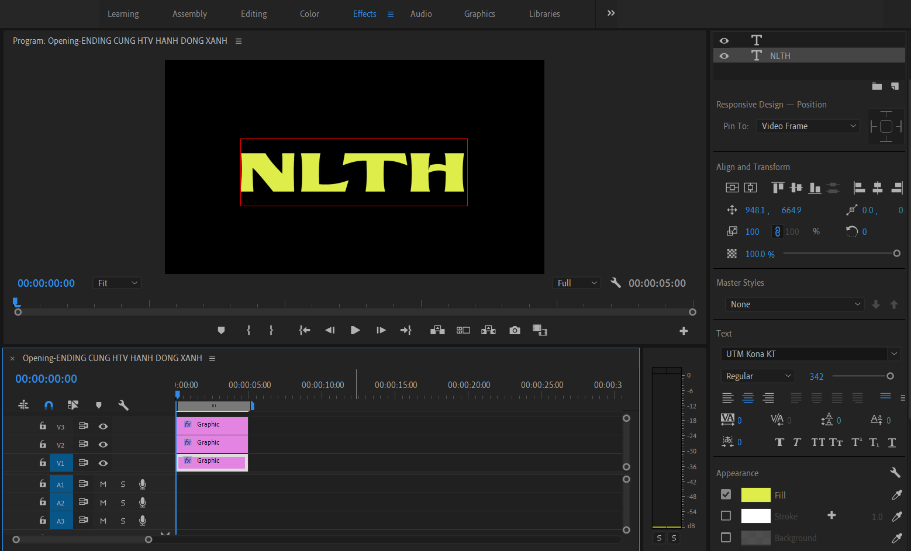This screenshot has width=911, height=551.
Task: Click the Lift button
Action: [x=437, y=330]
